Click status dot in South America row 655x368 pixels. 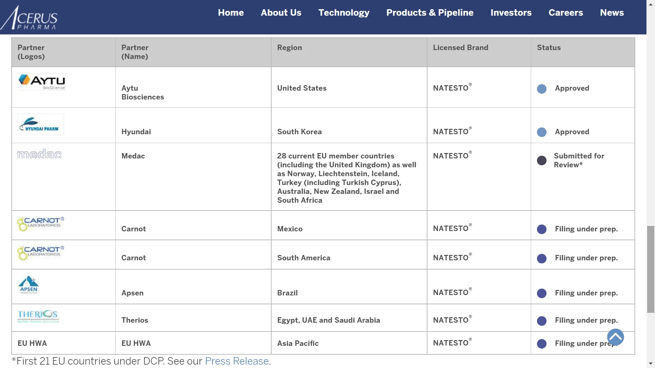[542, 259]
